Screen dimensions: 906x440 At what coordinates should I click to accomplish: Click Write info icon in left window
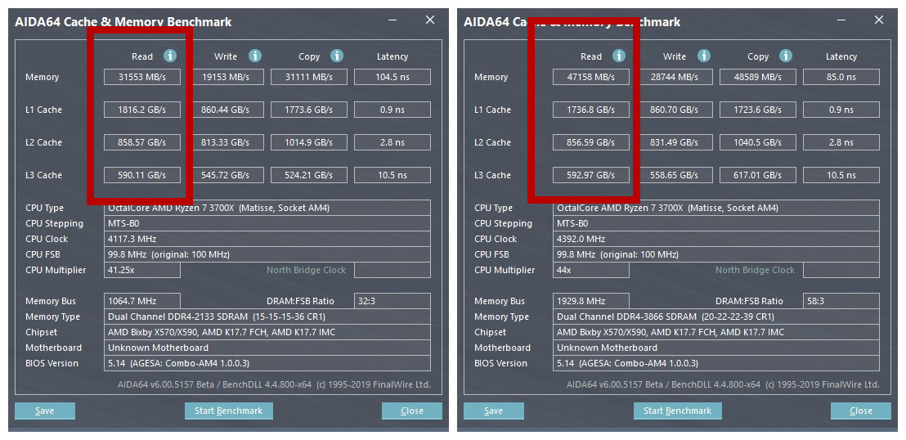pos(255,56)
